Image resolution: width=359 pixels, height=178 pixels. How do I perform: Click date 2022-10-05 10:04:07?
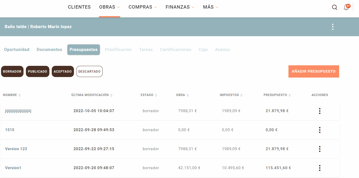(94, 111)
